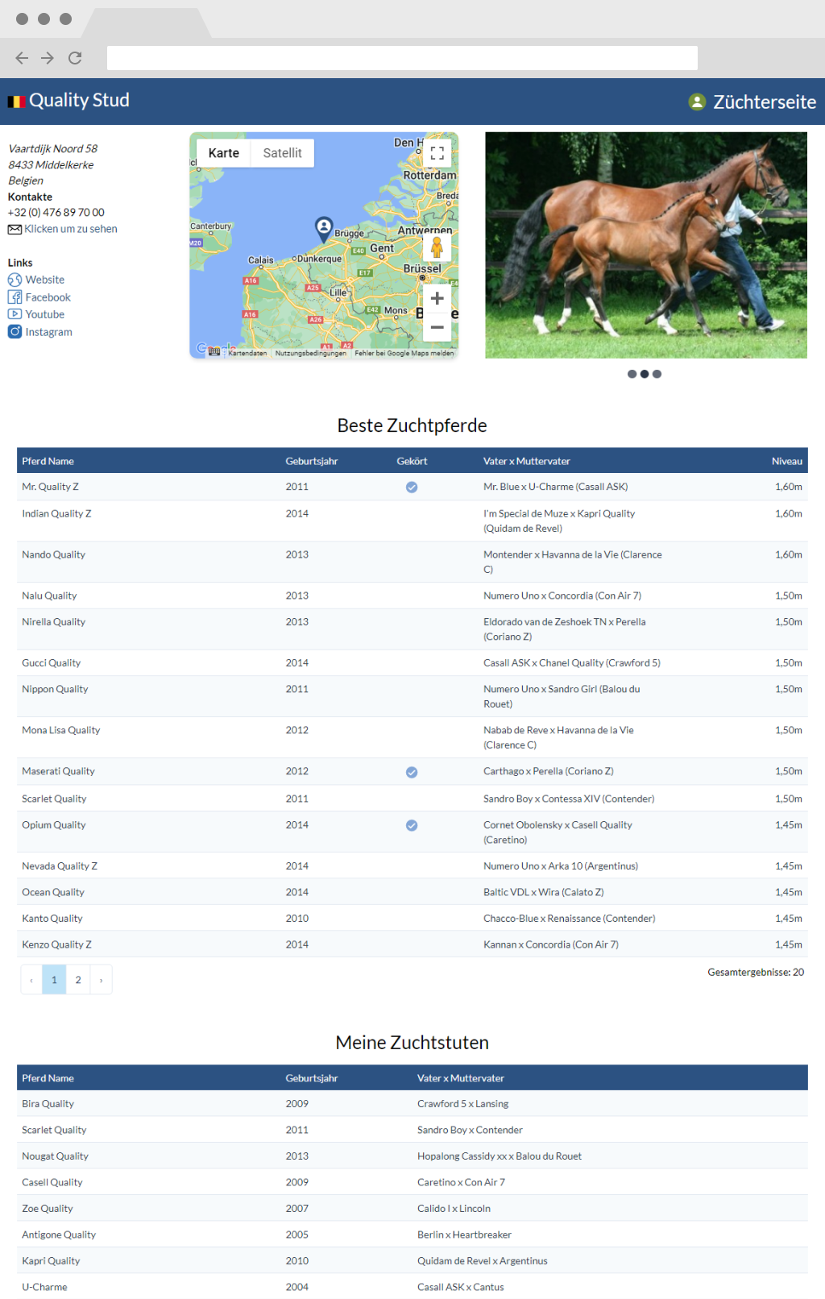Open the Website link
This screenshot has height=1299, width=825.
(45, 280)
